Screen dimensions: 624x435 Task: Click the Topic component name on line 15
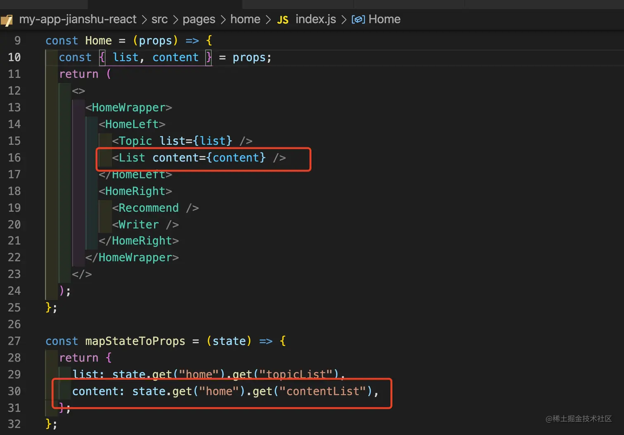135,141
